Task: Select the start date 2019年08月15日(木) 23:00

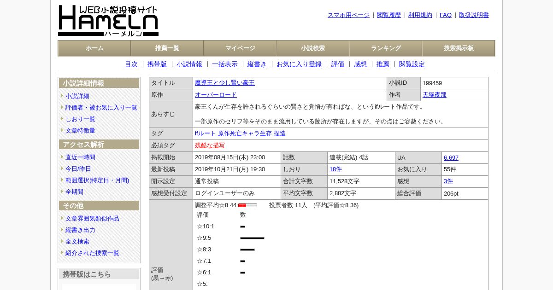Action: point(230,157)
